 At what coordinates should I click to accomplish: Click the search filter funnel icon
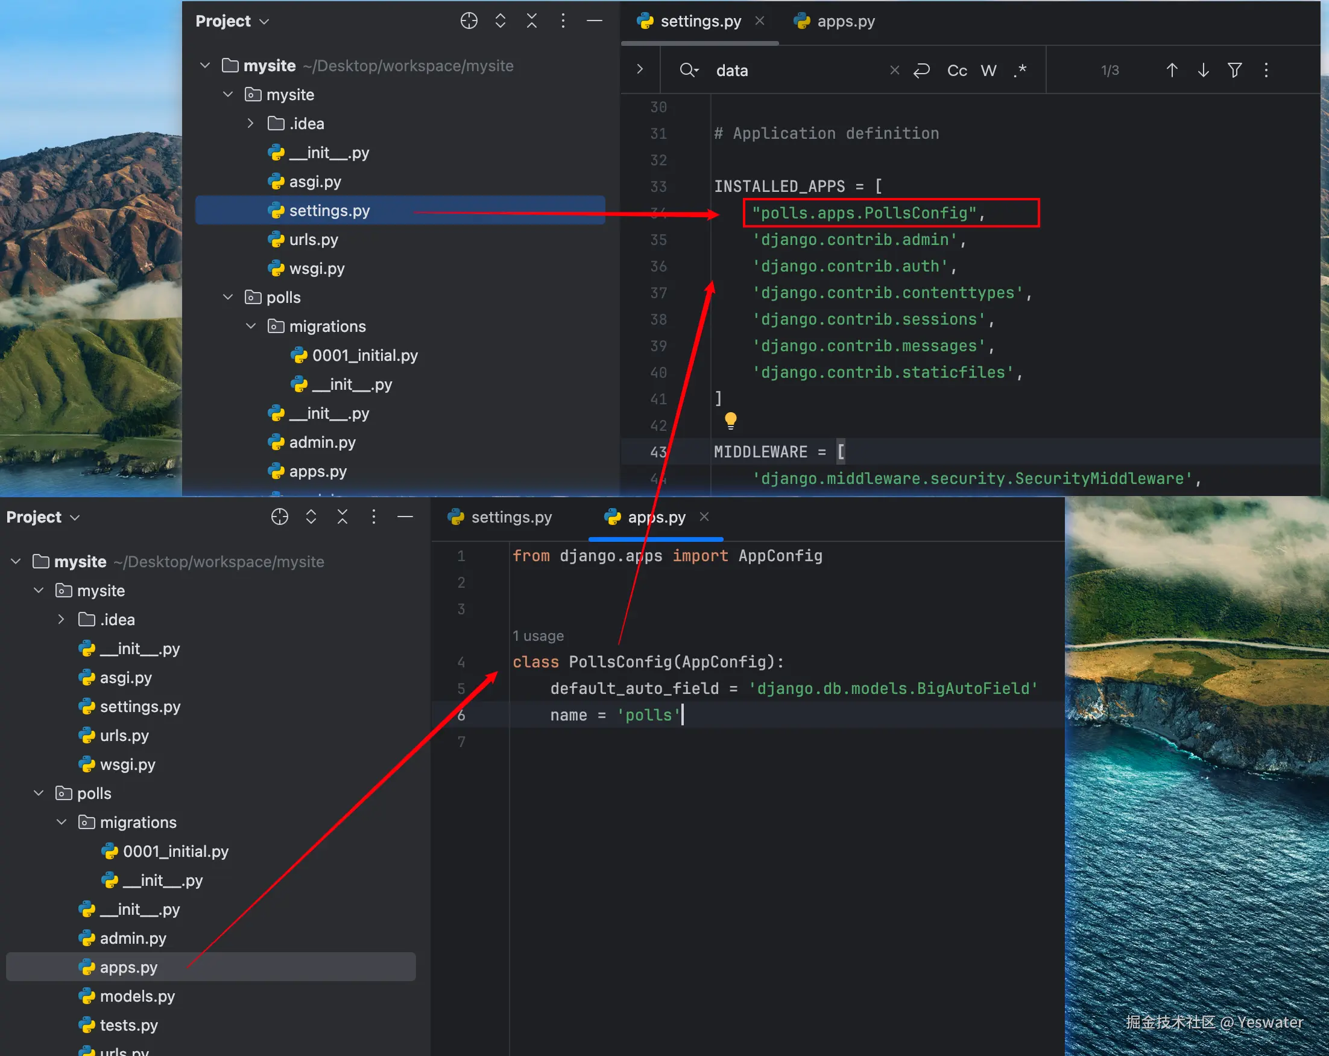pos(1234,71)
